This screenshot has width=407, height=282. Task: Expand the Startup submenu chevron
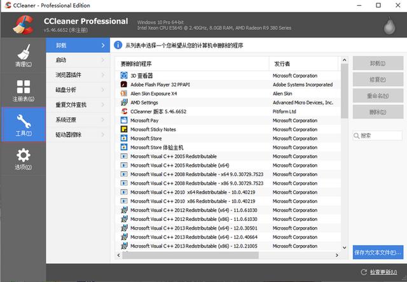tap(103, 60)
